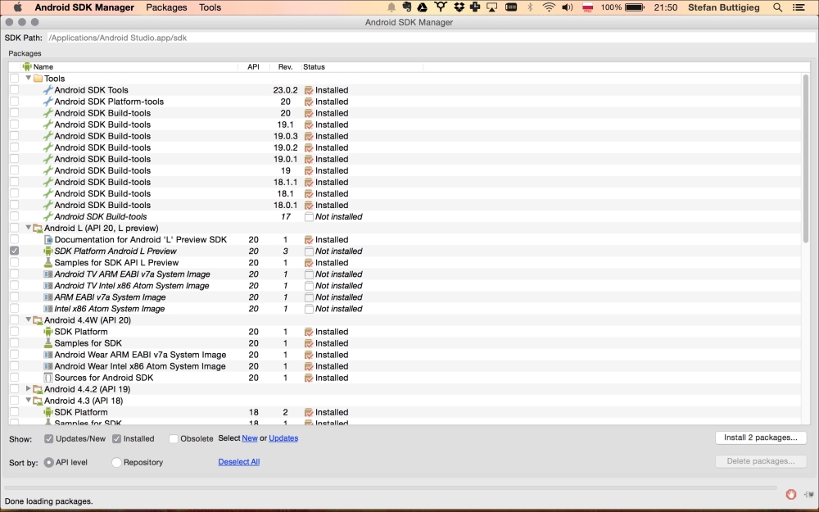Click the Android robot icon for SDK Platform Android L Preview
The width and height of the screenshot is (819, 512).
click(48, 251)
